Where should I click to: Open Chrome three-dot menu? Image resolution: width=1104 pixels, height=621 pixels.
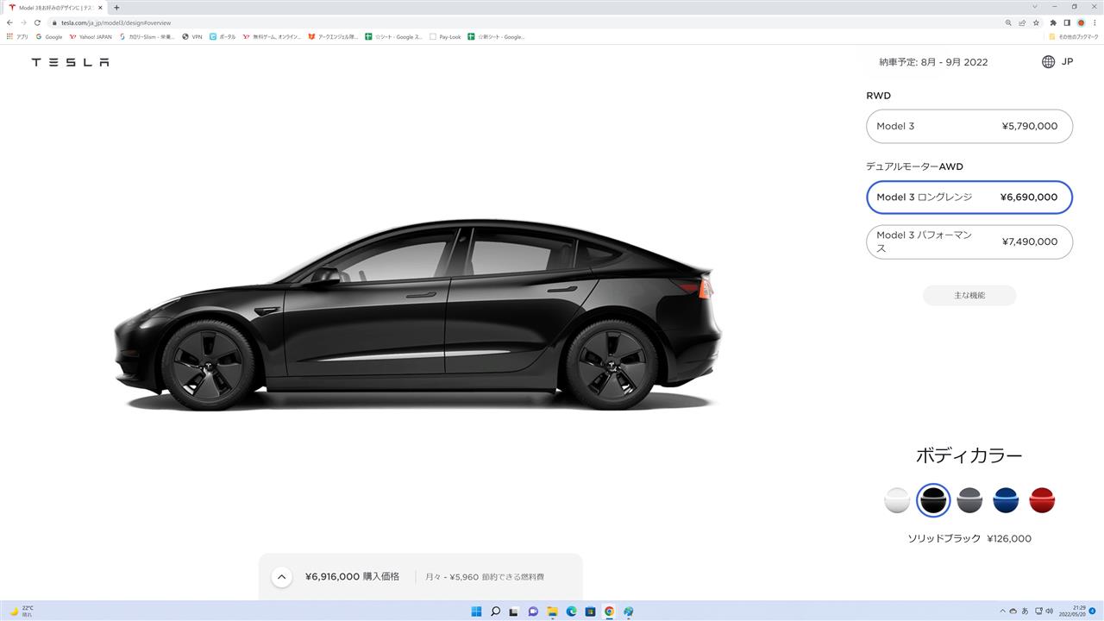(x=1095, y=22)
